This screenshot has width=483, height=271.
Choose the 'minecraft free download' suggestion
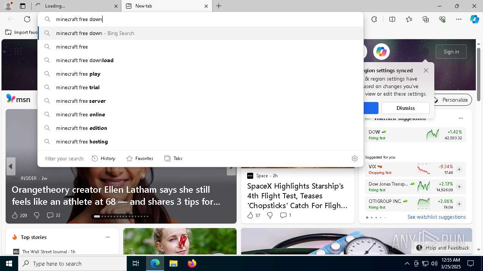(x=200, y=60)
